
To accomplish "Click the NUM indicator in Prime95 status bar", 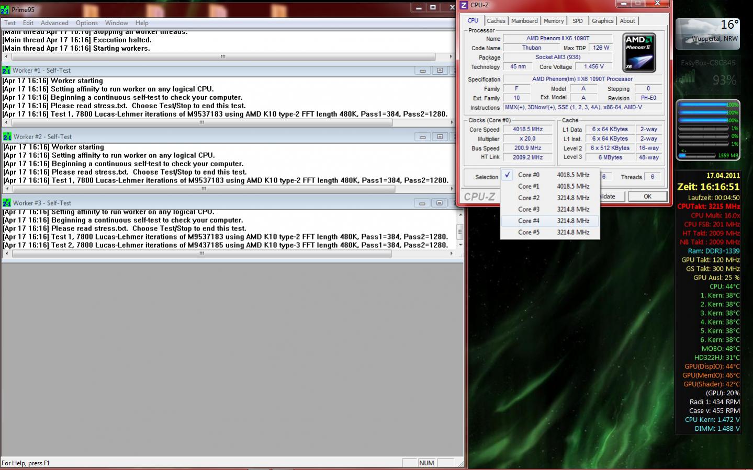I will coord(426,463).
